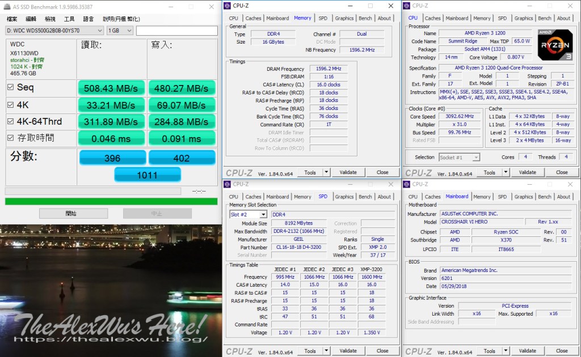Viewport: 581px width, 357px height.
Task: Click the CPU-Z icon in the Memory window title bar
Action: (228, 6)
